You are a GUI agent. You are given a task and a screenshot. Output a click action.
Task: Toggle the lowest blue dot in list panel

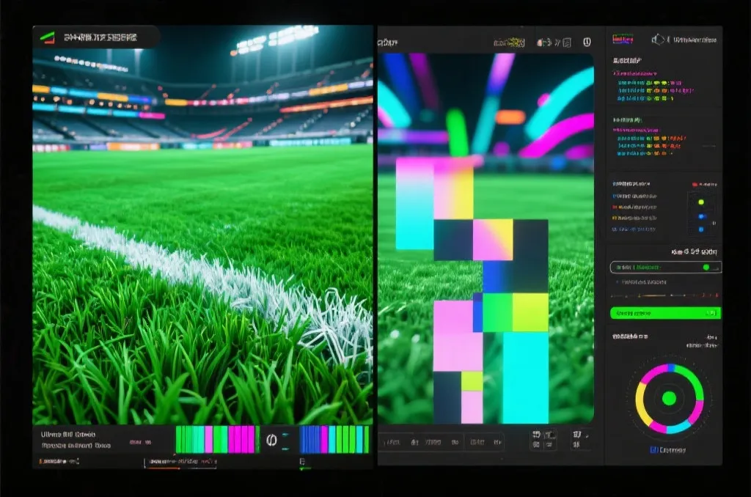[x=701, y=229]
